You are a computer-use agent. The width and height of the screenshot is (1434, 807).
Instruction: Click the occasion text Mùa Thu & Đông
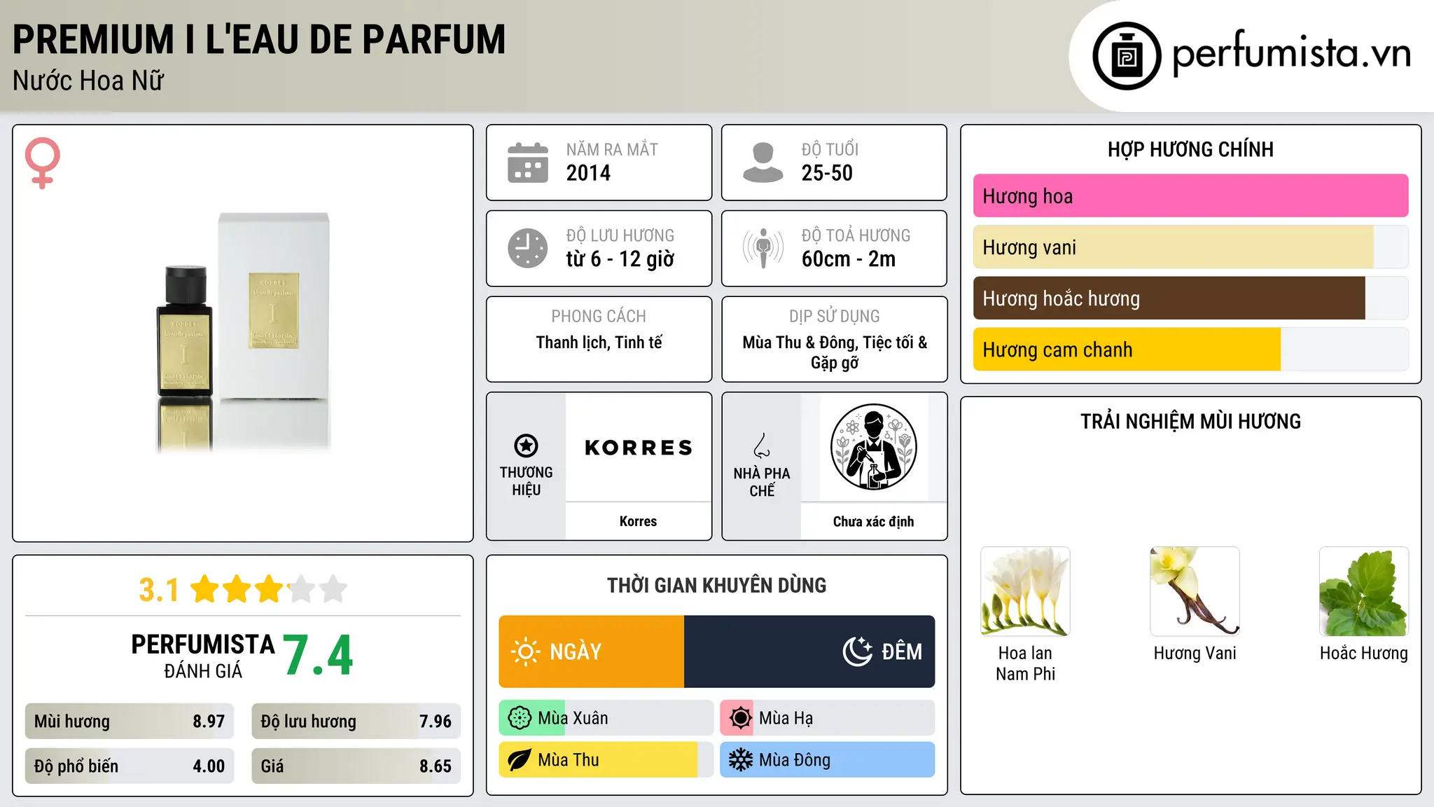coord(799,343)
